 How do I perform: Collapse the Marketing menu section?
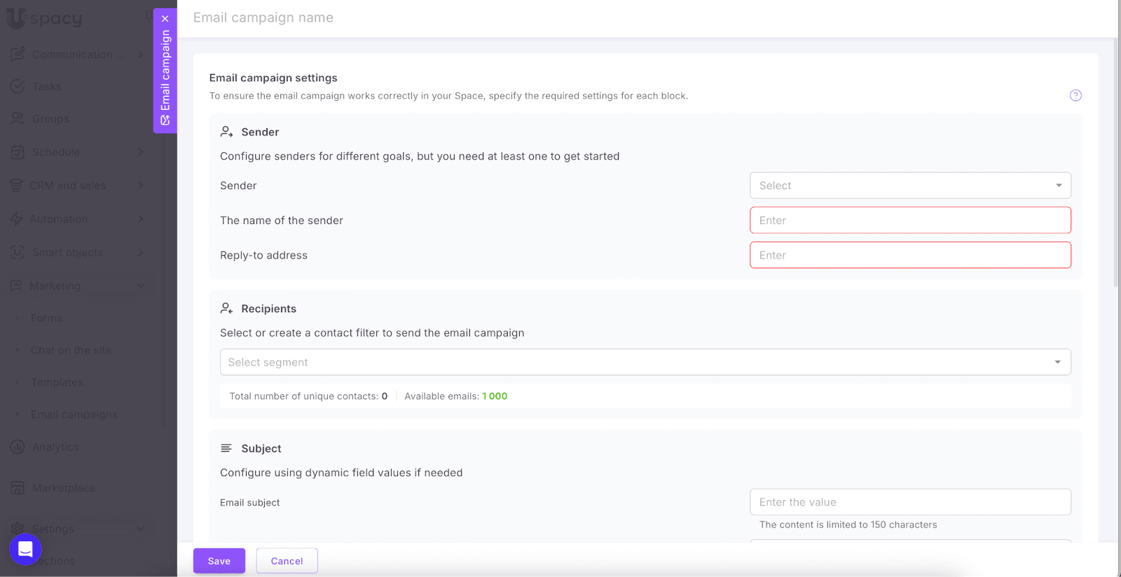click(x=141, y=286)
